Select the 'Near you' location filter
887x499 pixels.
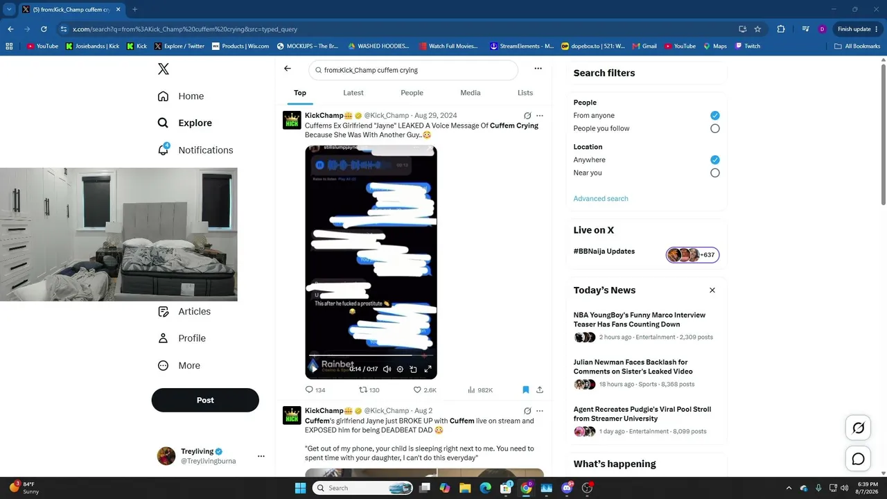click(715, 173)
